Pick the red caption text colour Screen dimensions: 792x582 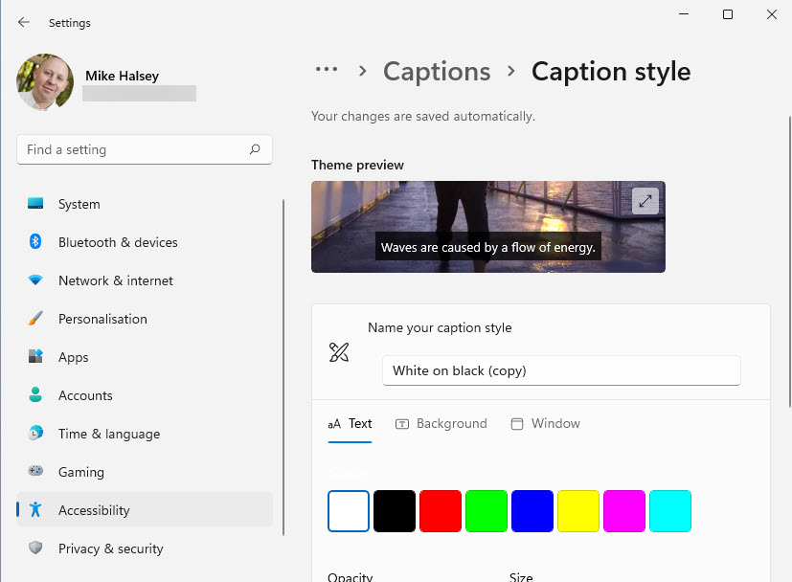pos(441,511)
